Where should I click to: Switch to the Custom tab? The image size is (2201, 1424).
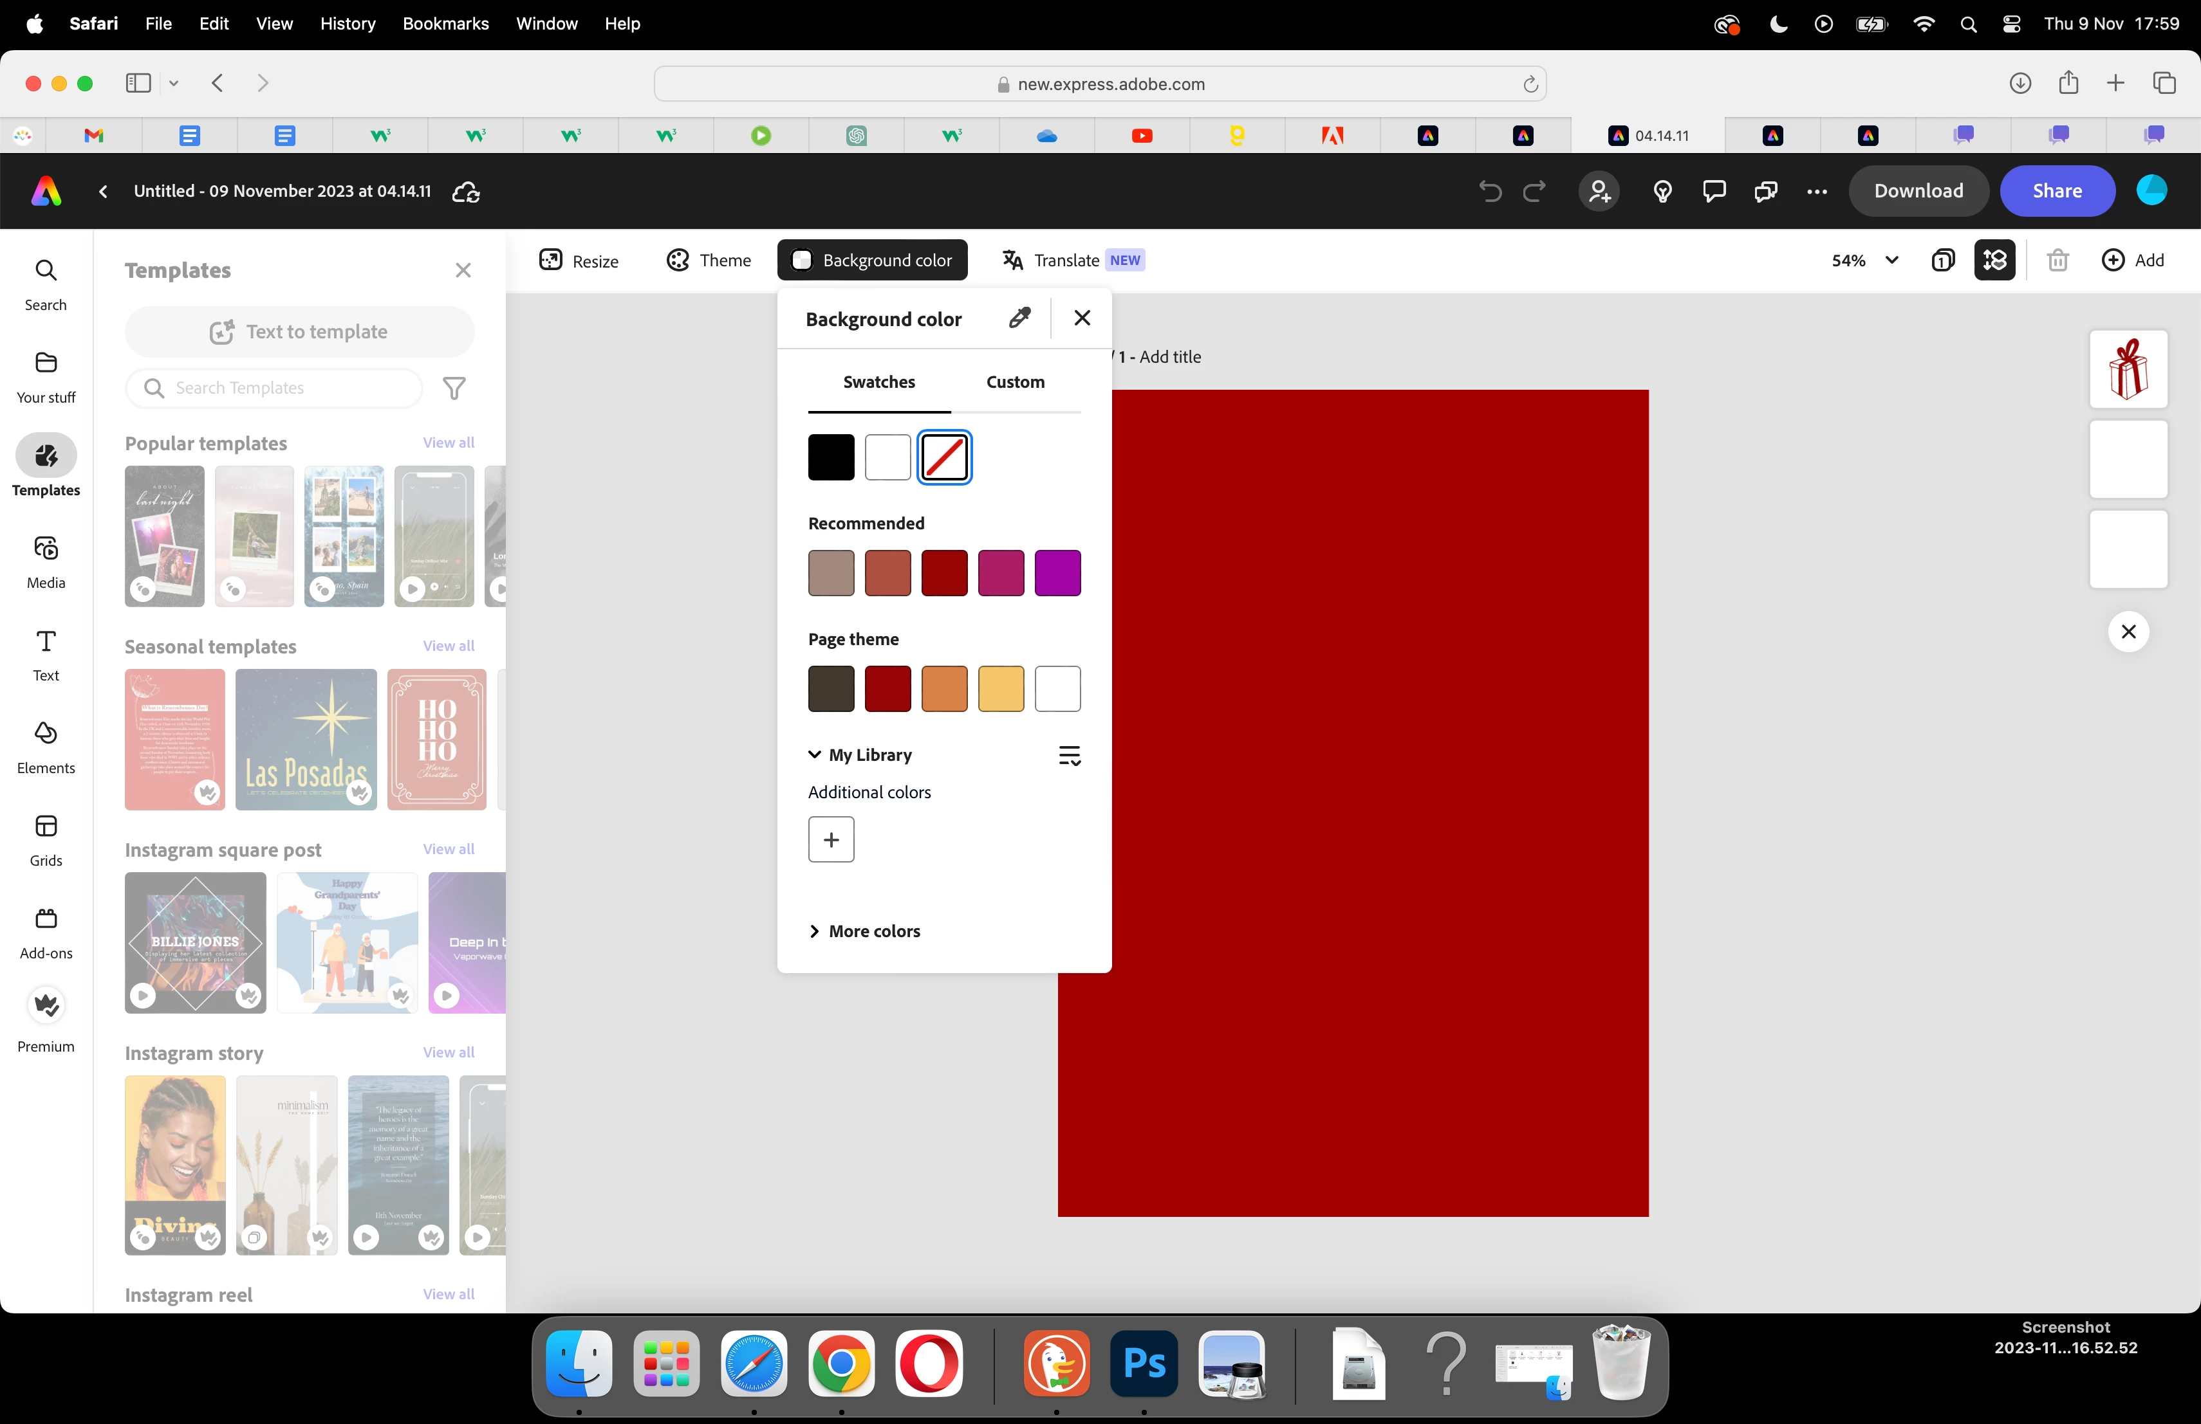(x=1014, y=381)
